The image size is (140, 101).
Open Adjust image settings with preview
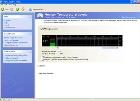point(16,56)
